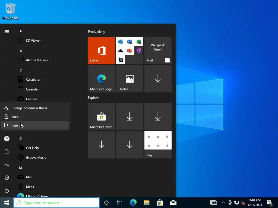Open the Microsoft Store tile
Viewport: 278px width, 208px height.
[102, 117]
